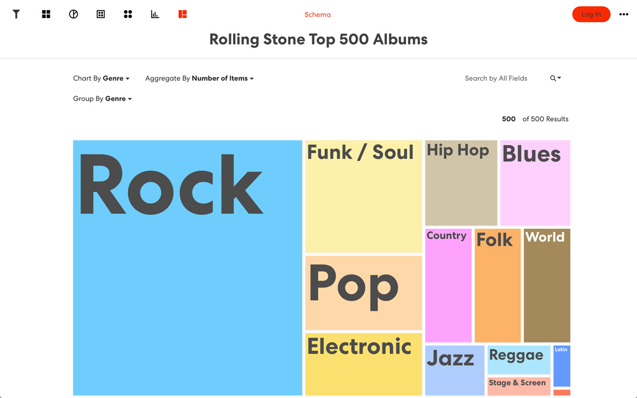Switch to the table grid view

pos(101,14)
